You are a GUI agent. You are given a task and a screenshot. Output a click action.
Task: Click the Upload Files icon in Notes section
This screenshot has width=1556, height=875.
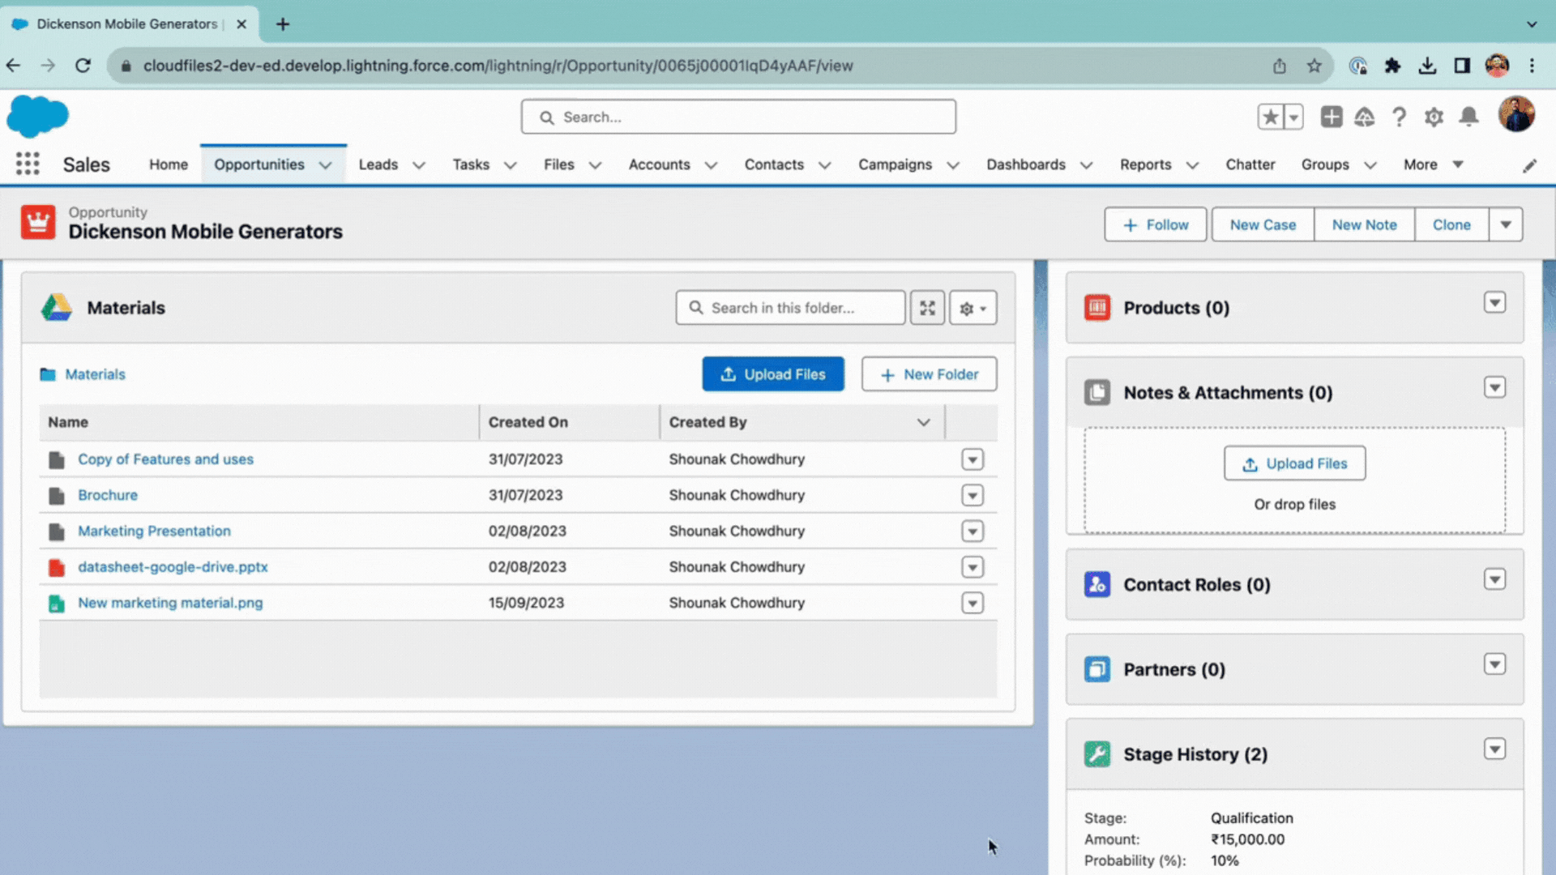tap(1250, 462)
